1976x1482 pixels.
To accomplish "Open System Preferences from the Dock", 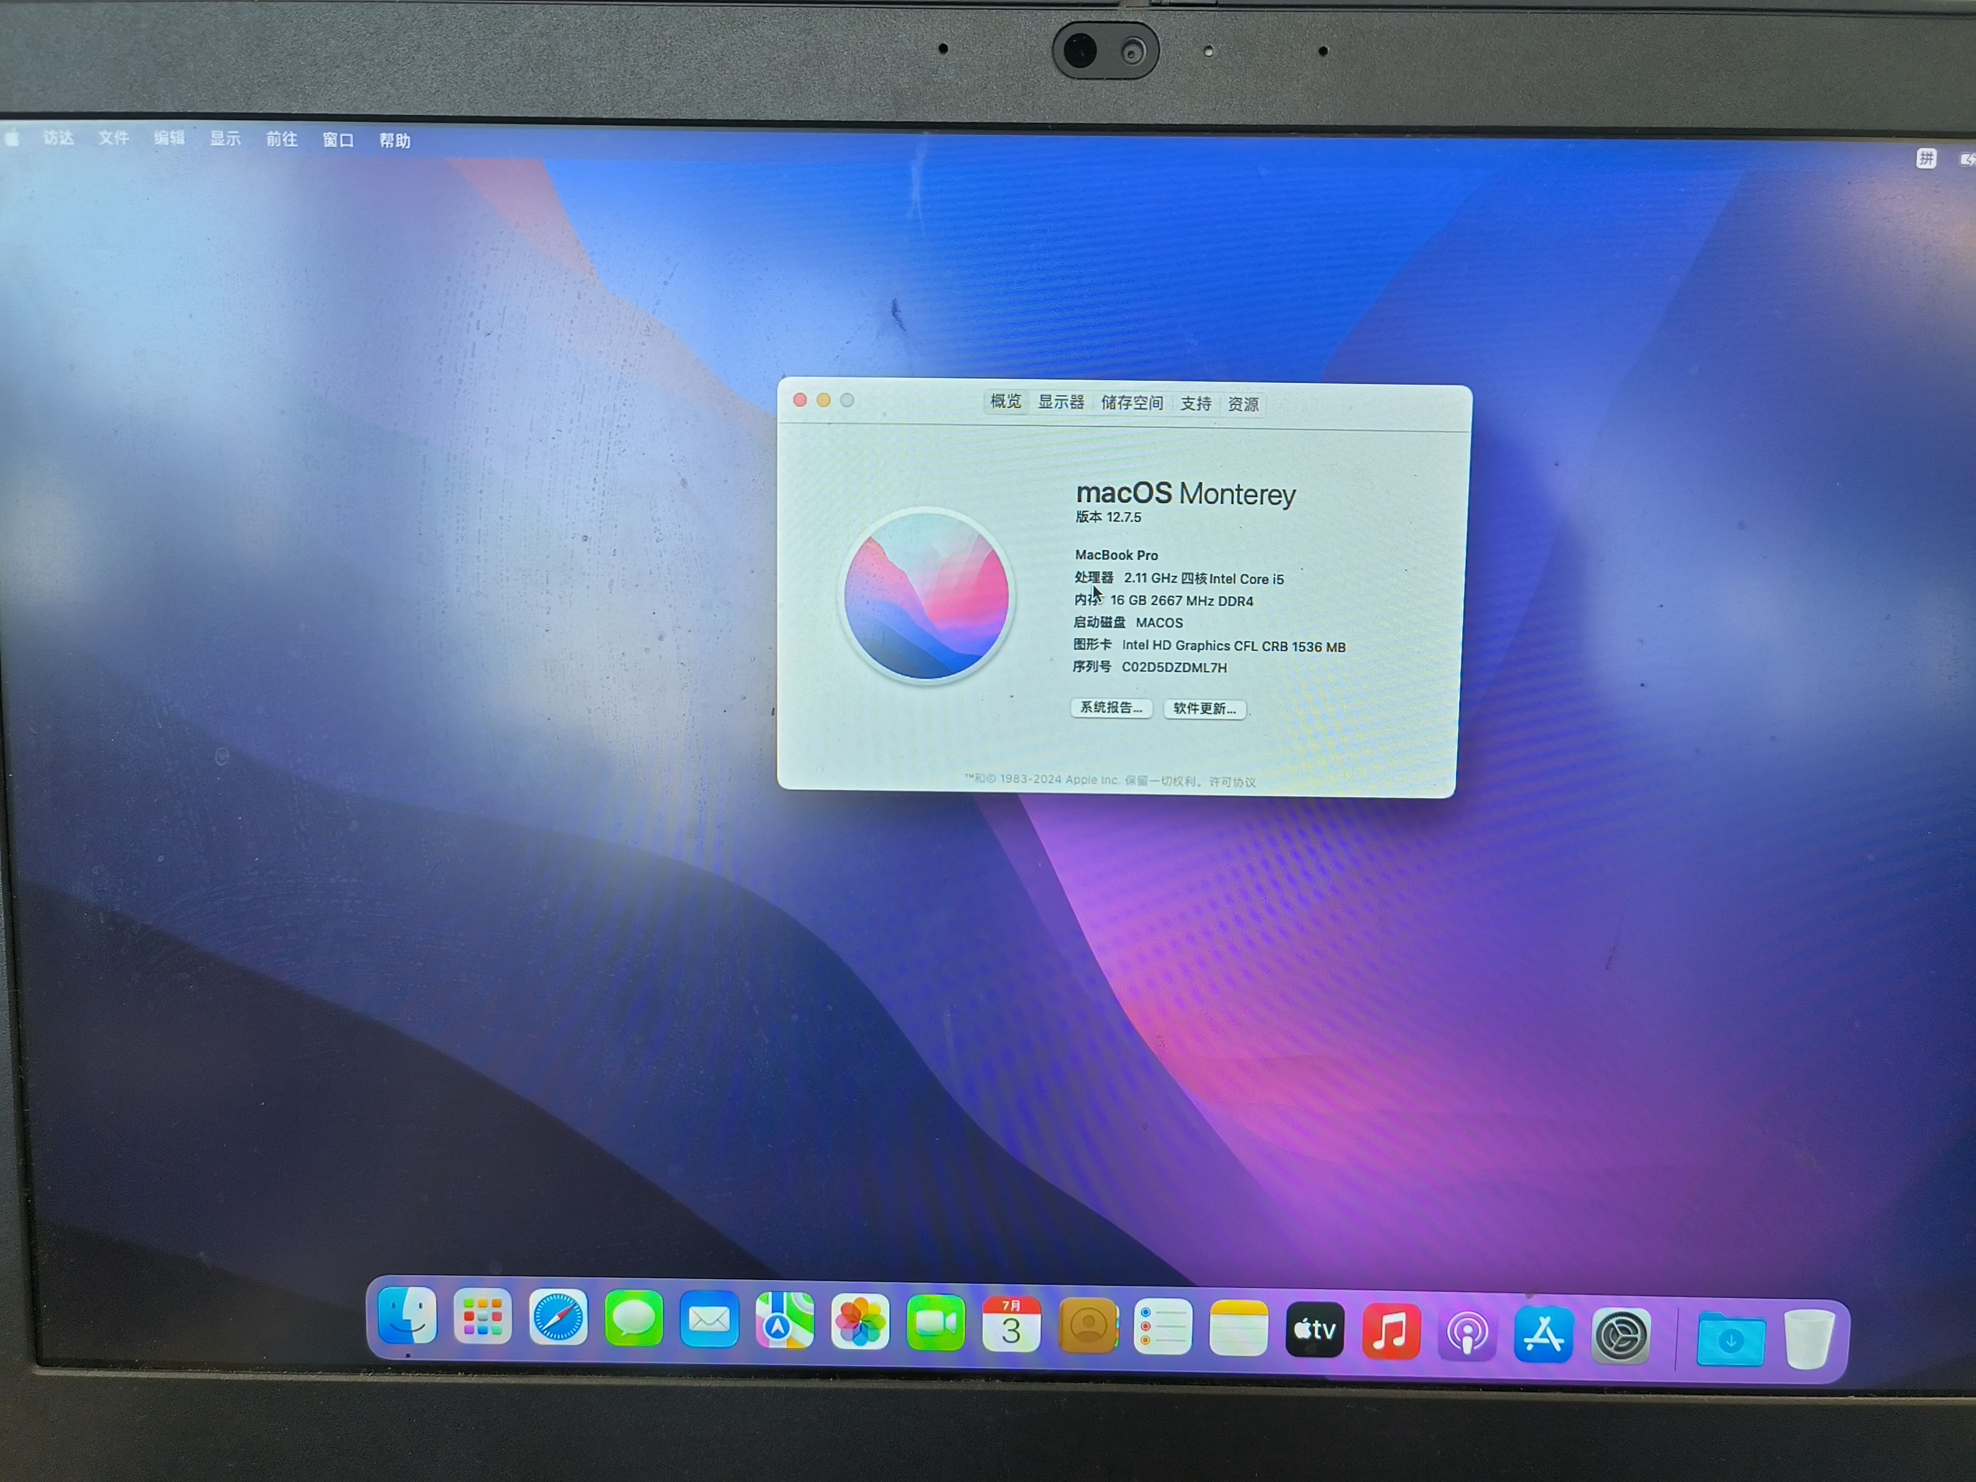I will point(1620,1335).
